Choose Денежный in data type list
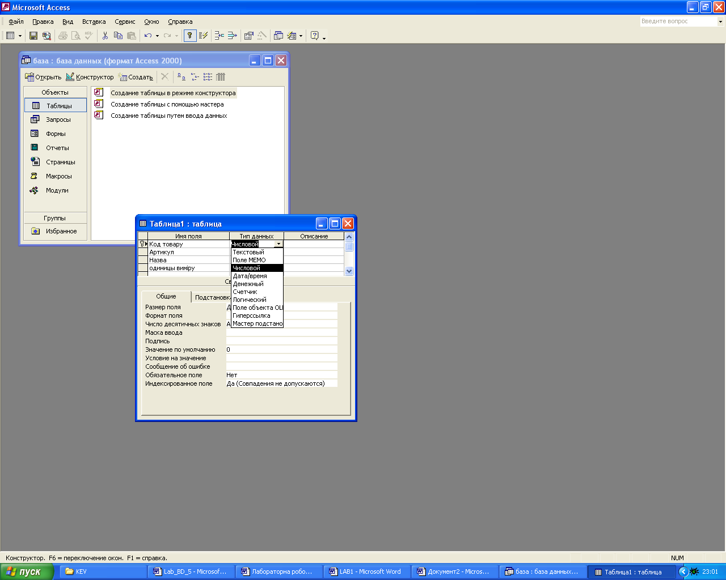The height and width of the screenshot is (580, 726). coord(257,284)
